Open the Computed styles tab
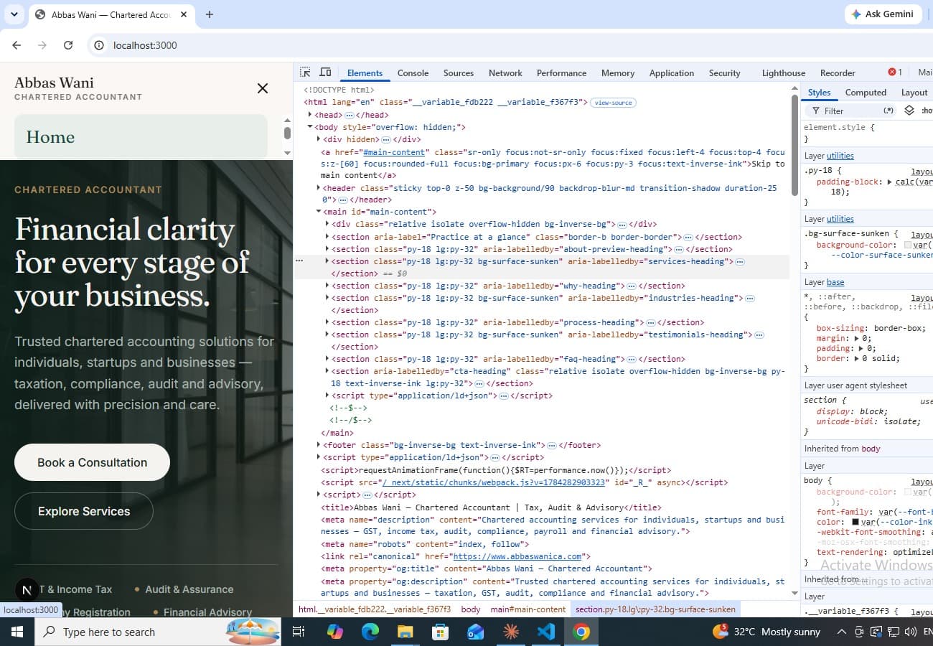933x646 pixels. pyautogui.click(x=866, y=93)
